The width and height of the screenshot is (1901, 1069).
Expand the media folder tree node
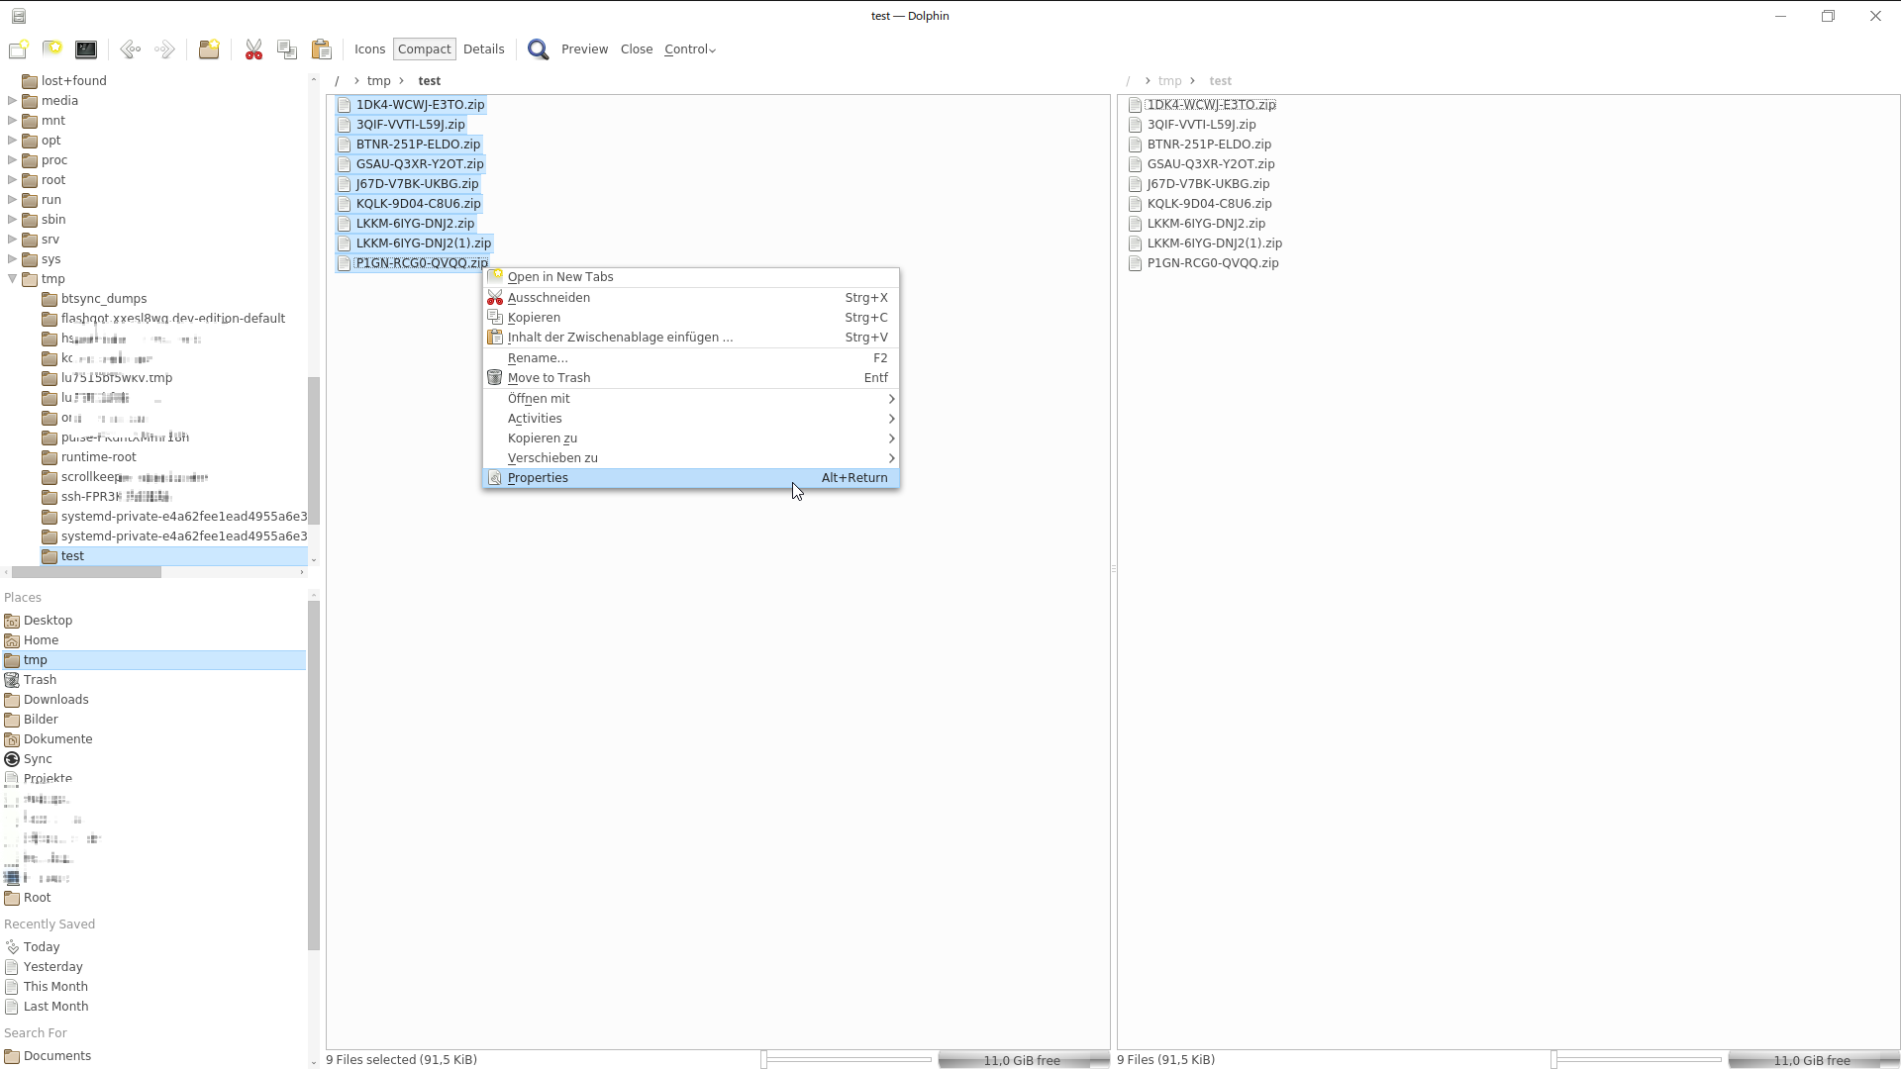(13, 101)
